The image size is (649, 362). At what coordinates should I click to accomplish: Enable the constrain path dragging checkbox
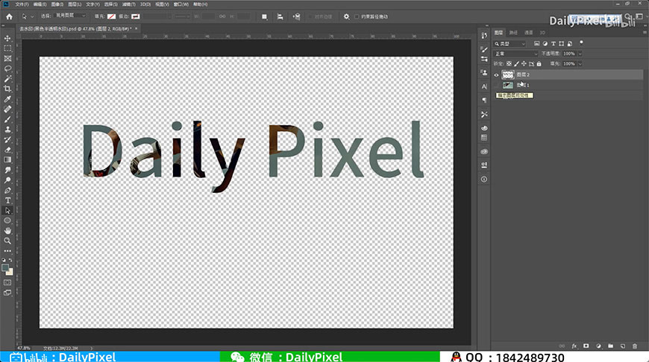coord(357,16)
